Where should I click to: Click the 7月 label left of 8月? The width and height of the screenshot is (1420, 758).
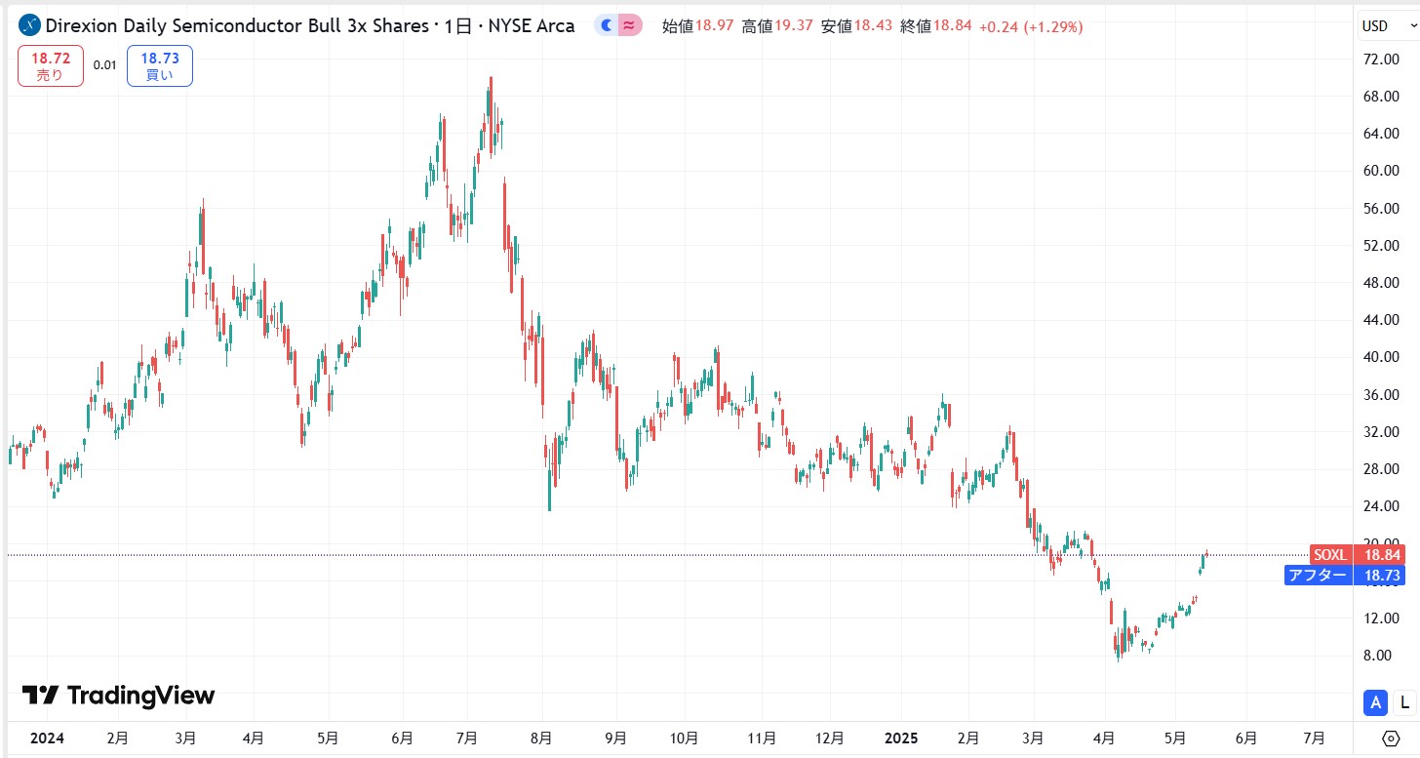(x=466, y=738)
